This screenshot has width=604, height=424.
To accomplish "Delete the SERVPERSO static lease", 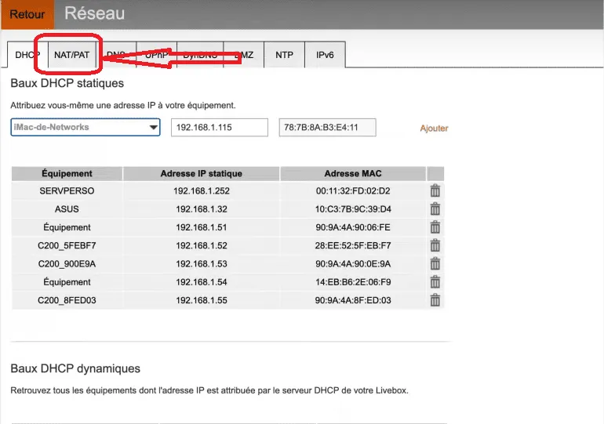I will [435, 190].
